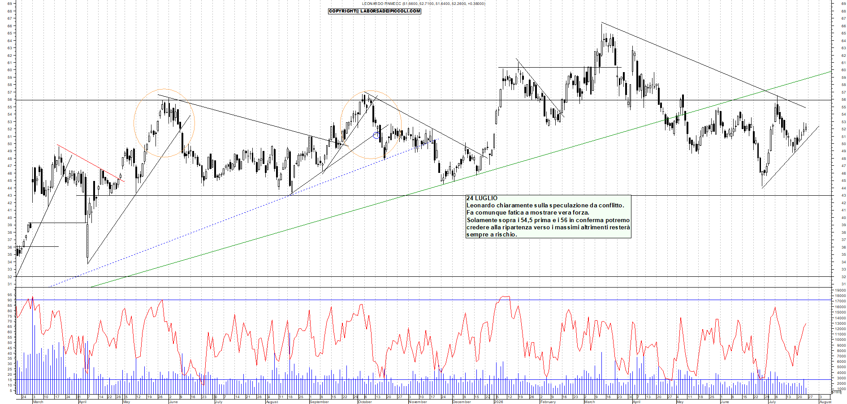Click the 2026 year label on the date axis
Image resolution: width=847 pixels, height=404 pixels.
pyautogui.click(x=498, y=402)
